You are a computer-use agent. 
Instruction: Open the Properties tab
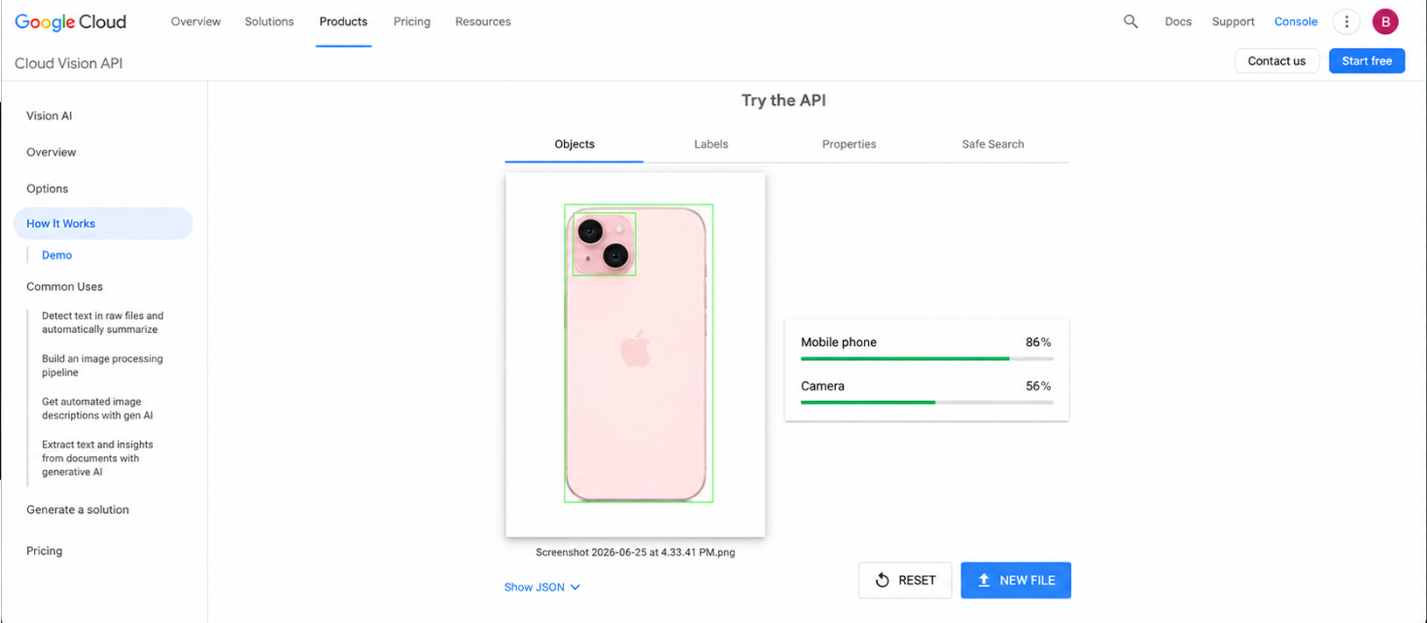[849, 144]
